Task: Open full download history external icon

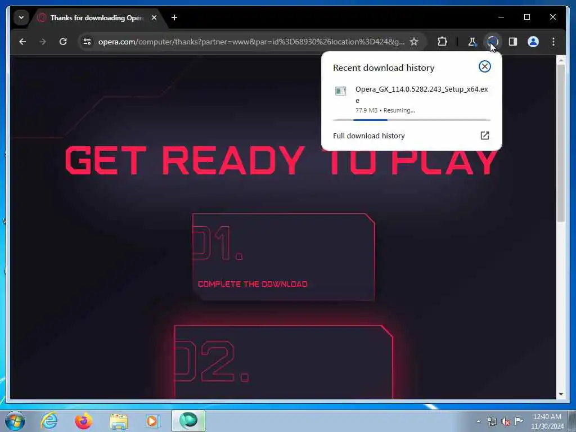Action: [x=484, y=136]
